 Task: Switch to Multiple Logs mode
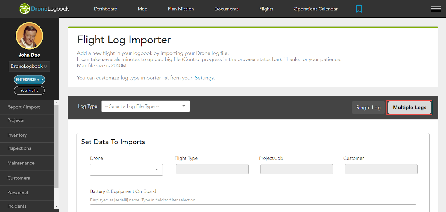pos(409,108)
